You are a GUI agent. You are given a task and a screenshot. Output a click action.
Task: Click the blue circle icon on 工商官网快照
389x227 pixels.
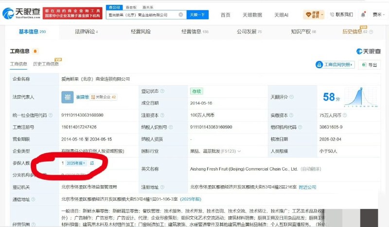[319, 65]
